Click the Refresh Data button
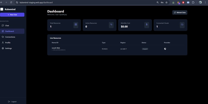The height and width of the screenshot is (104, 208). coord(180,12)
